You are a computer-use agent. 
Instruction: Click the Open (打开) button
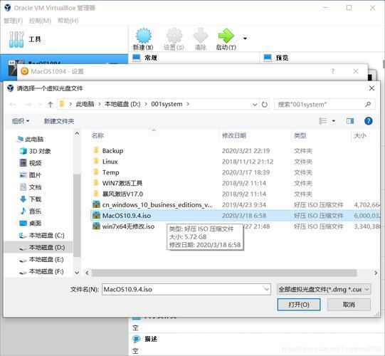click(299, 305)
